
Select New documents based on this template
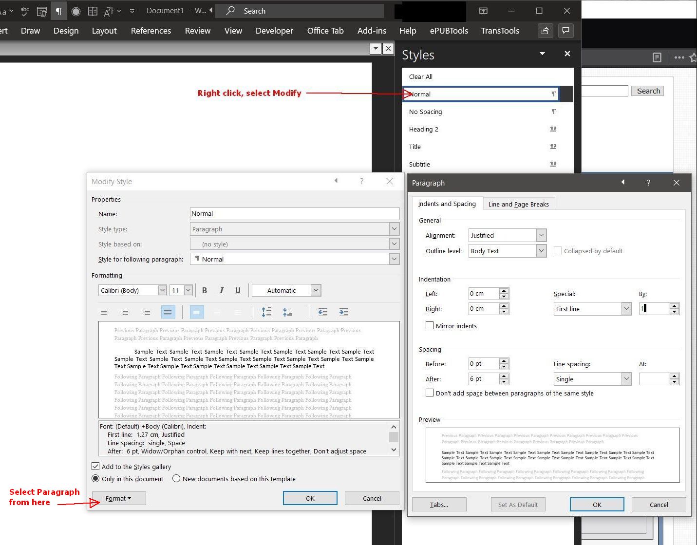(176, 479)
